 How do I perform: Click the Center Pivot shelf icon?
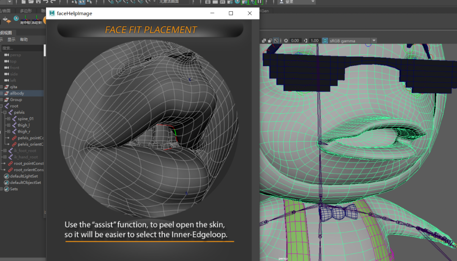click(x=26, y=19)
